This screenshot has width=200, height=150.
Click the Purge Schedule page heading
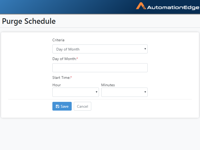[x=29, y=21]
